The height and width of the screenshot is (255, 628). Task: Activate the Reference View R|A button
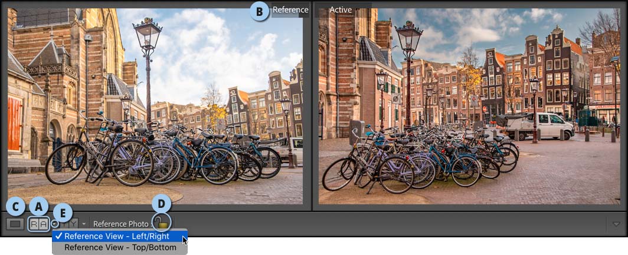[x=39, y=224]
